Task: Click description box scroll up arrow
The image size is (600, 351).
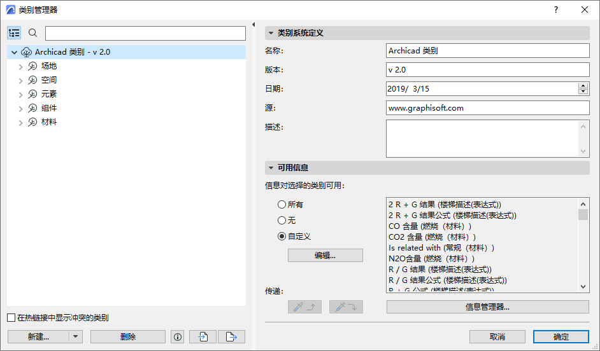Action: point(583,127)
